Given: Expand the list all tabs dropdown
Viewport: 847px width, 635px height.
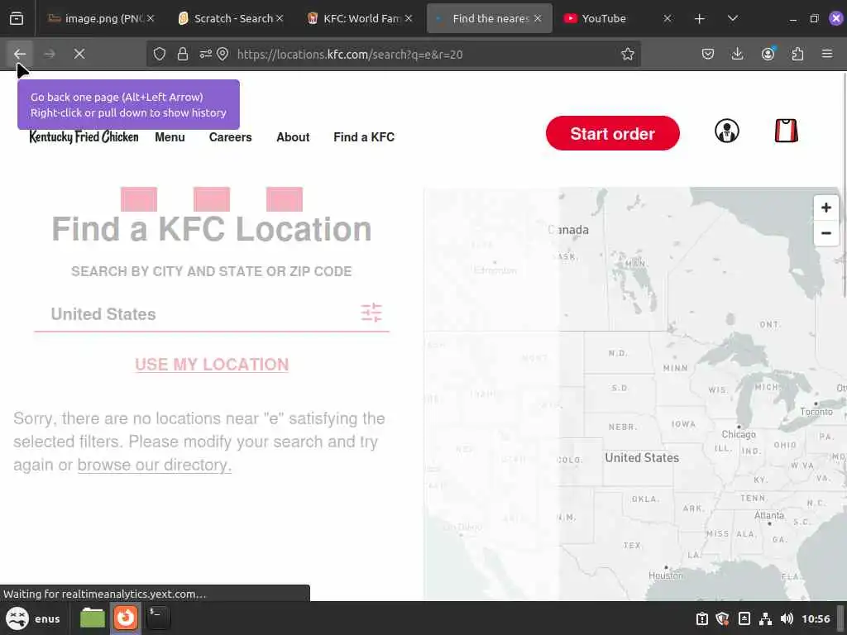Looking at the screenshot, I should click(x=733, y=18).
